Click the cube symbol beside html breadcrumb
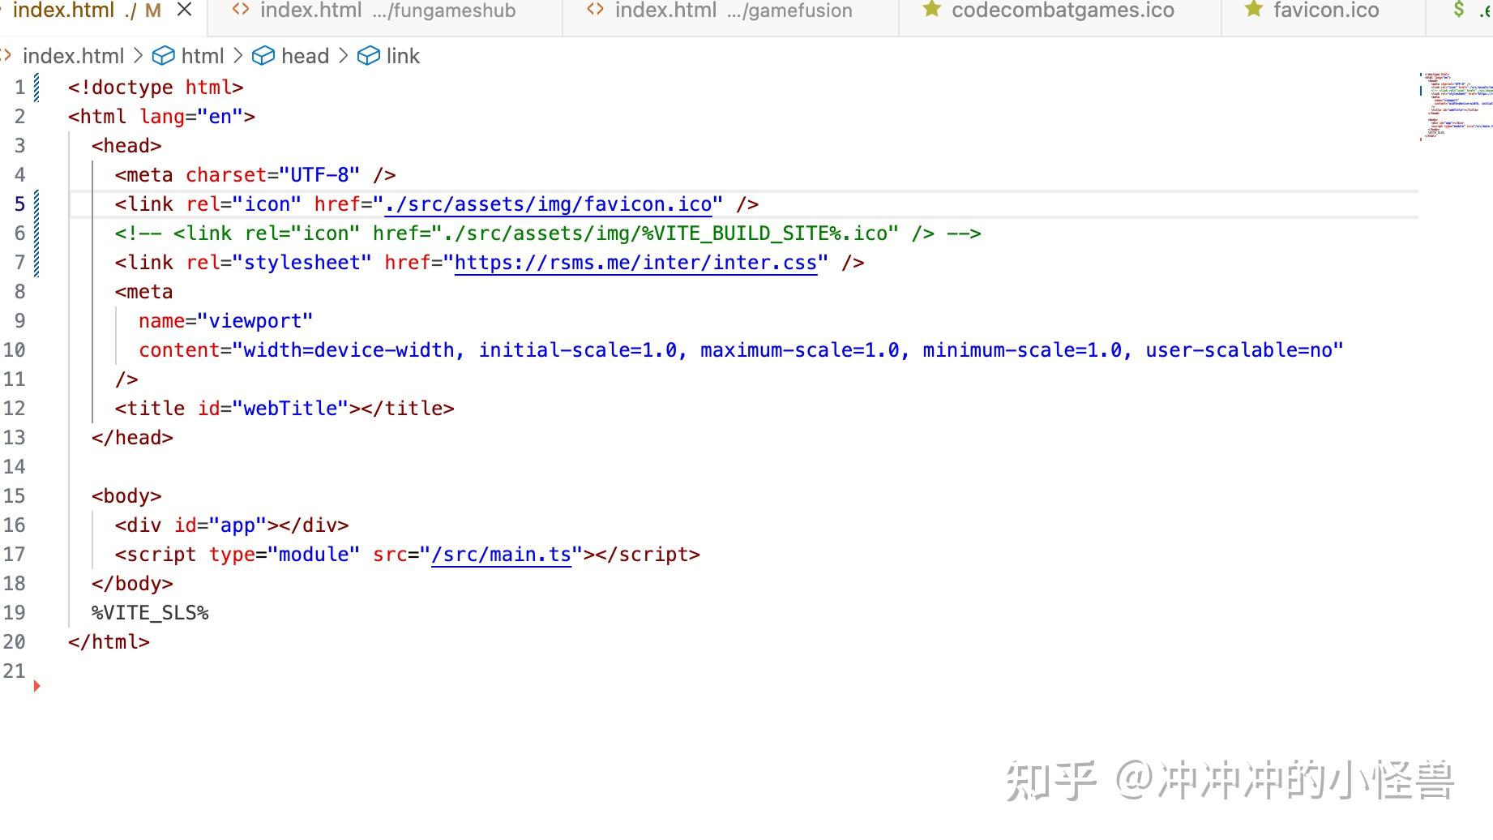 pos(165,55)
